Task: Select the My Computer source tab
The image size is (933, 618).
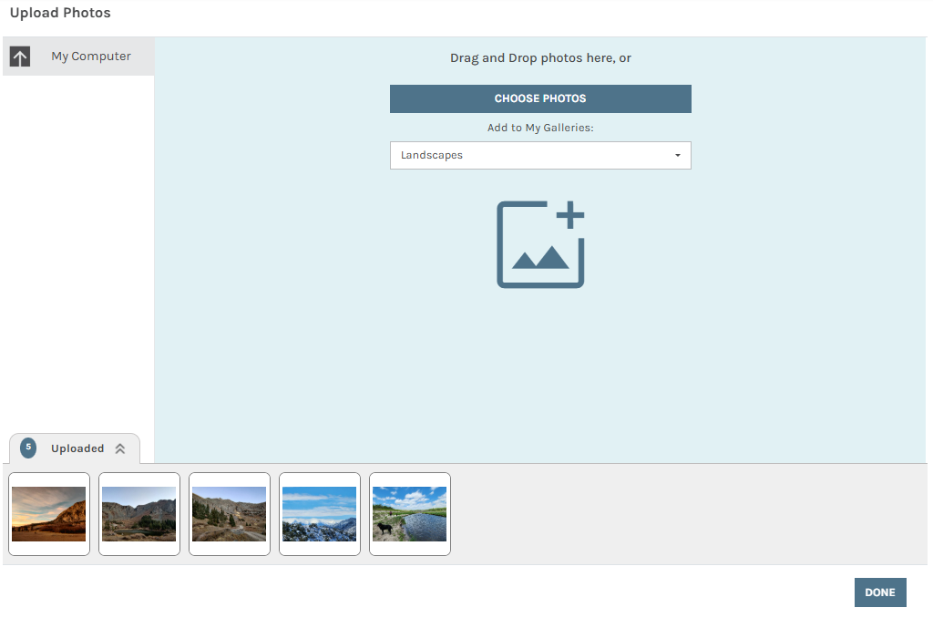Action: (90, 57)
